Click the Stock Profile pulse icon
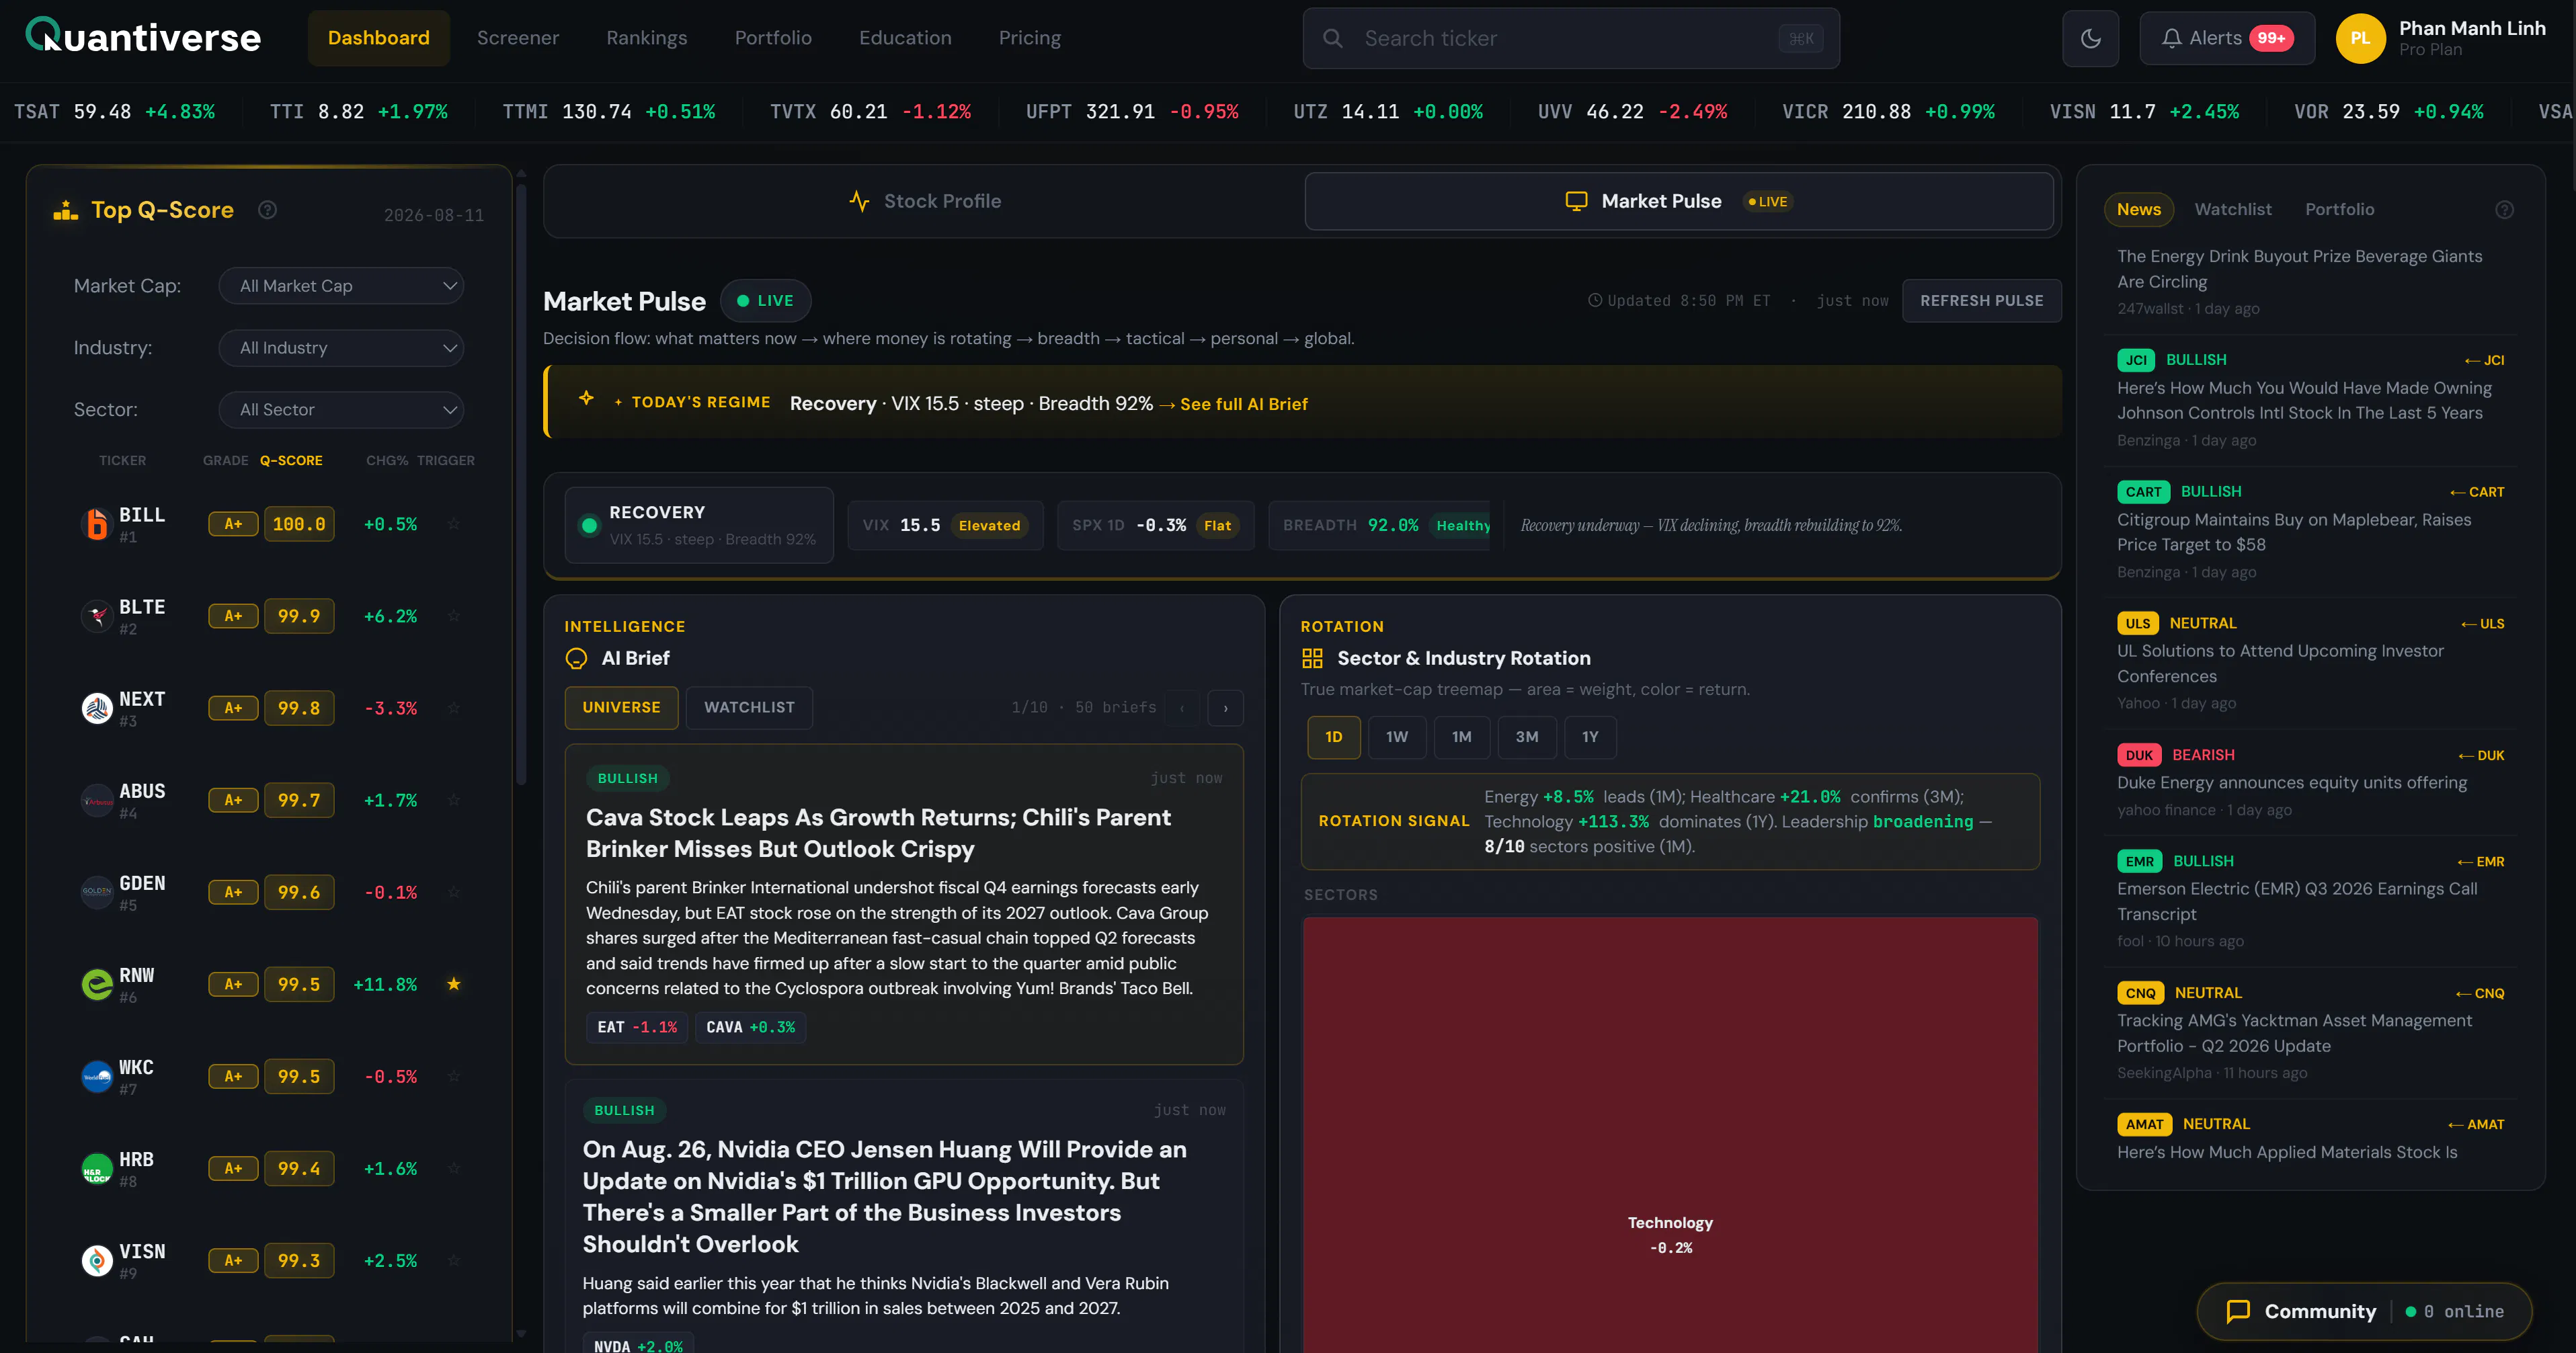 (x=859, y=201)
